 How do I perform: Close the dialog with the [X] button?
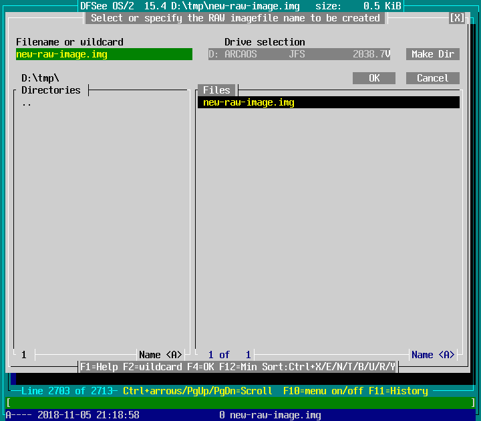(x=457, y=18)
